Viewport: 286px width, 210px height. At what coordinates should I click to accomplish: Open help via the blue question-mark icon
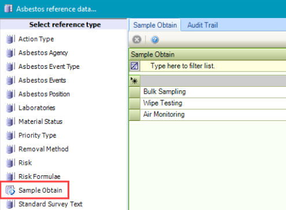(x=155, y=40)
